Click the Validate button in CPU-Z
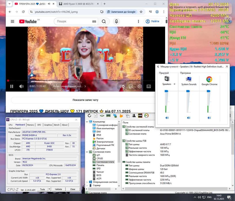The height and width of the screenshot is (201, 235). tap(58, 189)
